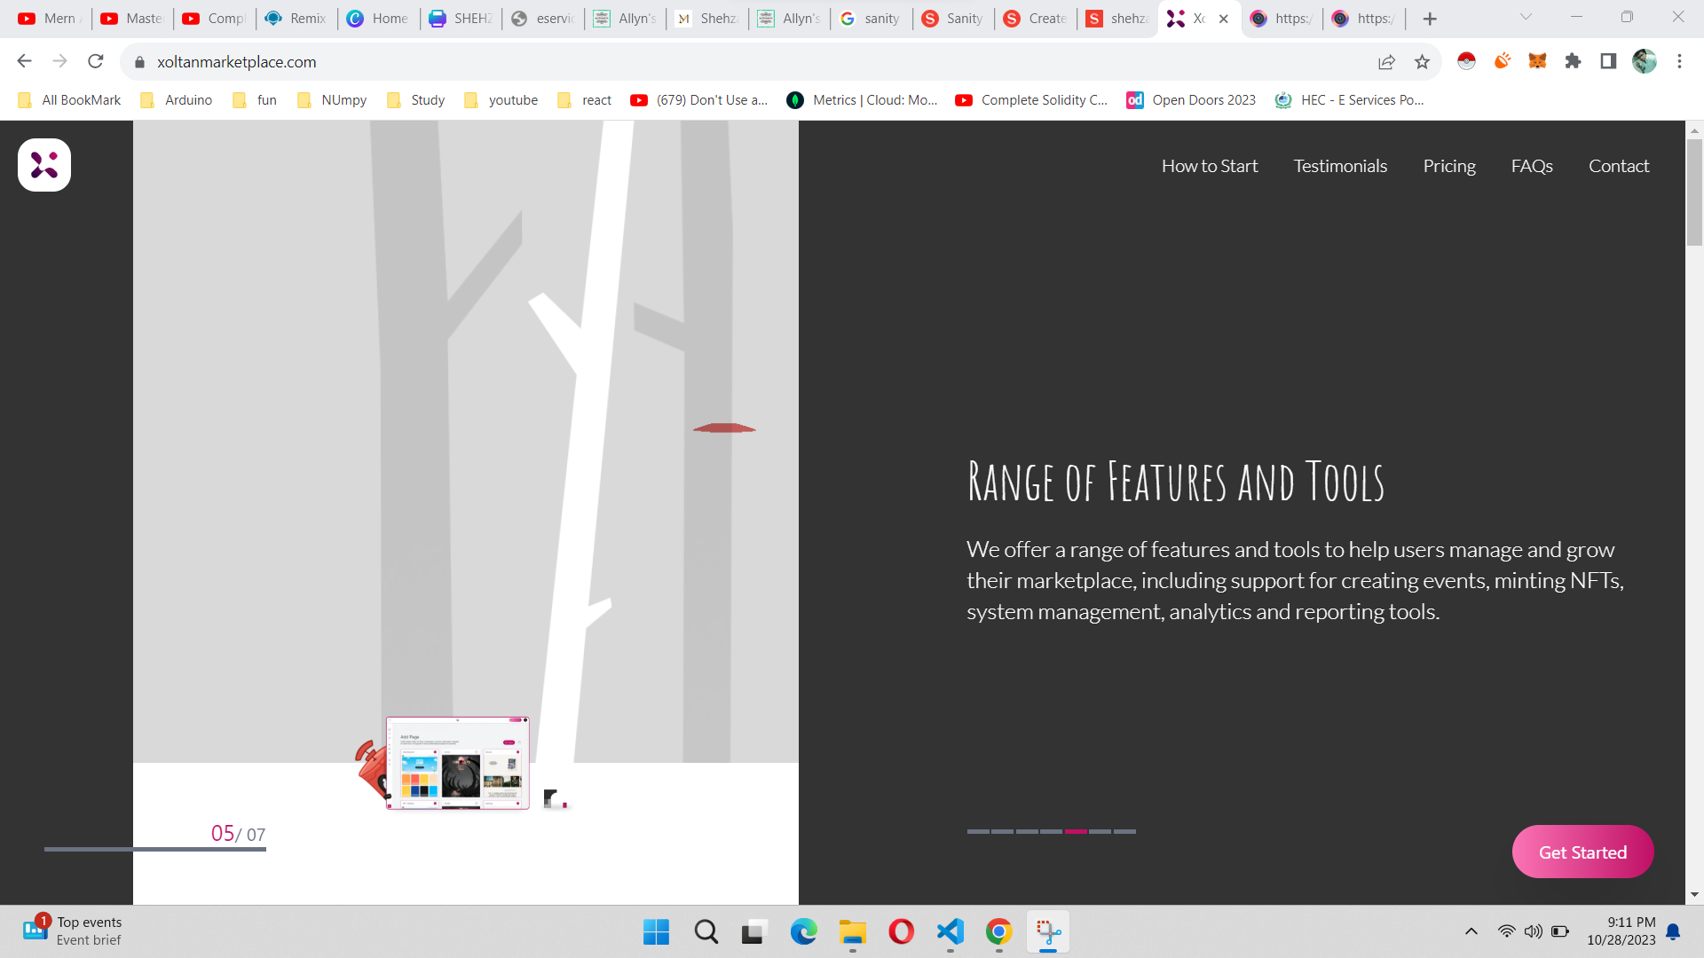Switch to the Shehz Gmail tab
The image size is (1704, 958).
click(706, 19)
